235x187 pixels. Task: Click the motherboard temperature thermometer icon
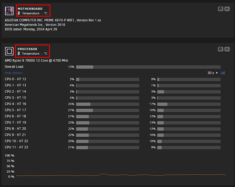(19, 13)
